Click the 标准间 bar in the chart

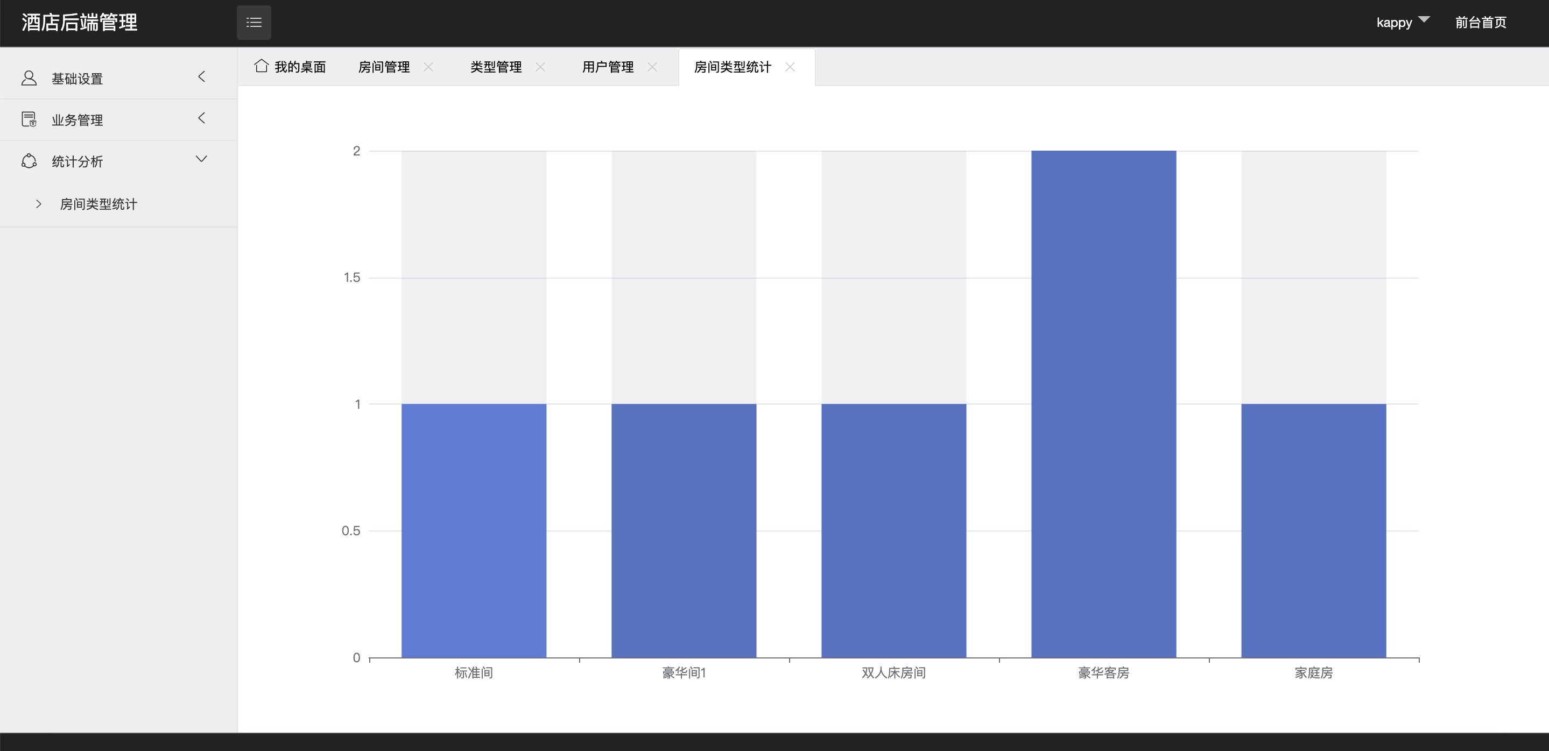pos(474,530)
